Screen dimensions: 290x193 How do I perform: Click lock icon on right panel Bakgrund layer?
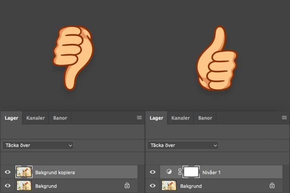point(272,185)
